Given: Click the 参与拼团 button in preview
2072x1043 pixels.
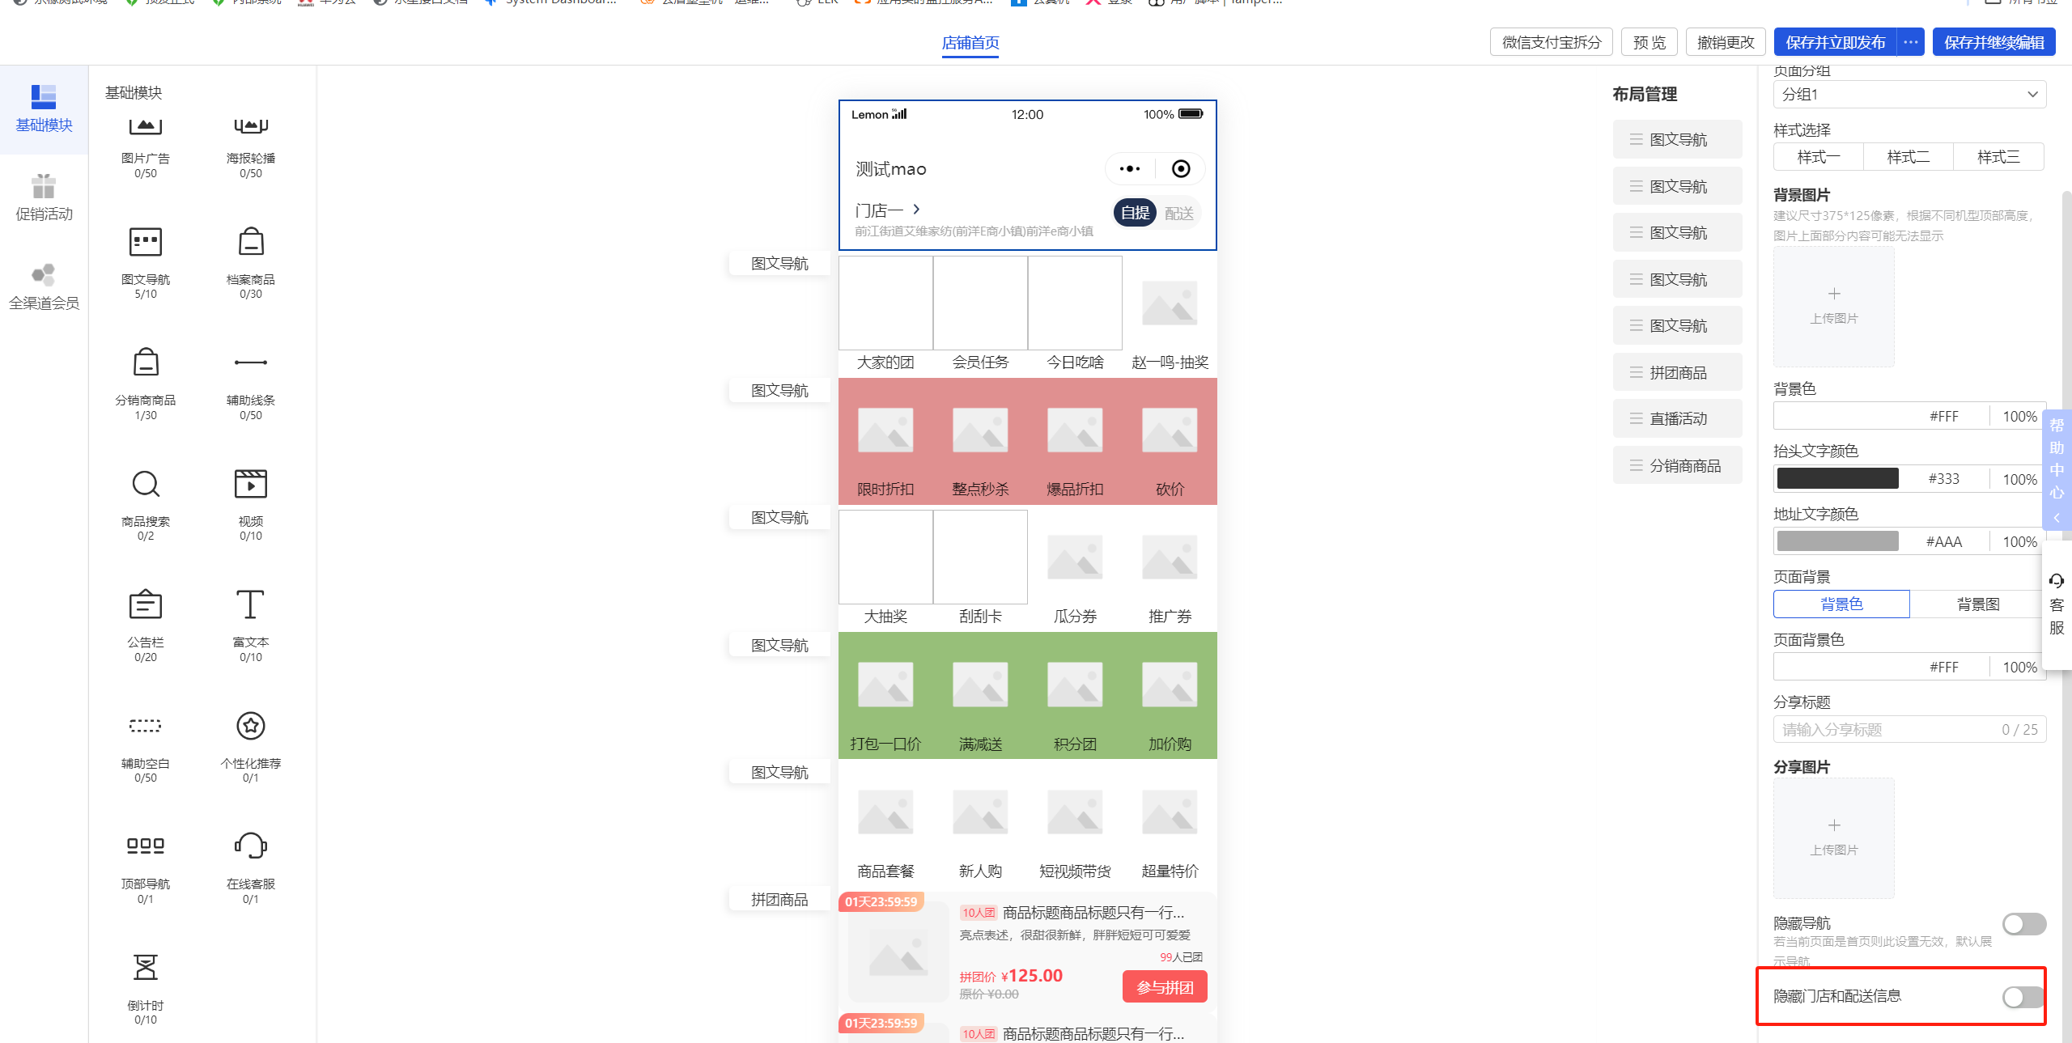Looking at the screenshot, I should [1165, 986].
